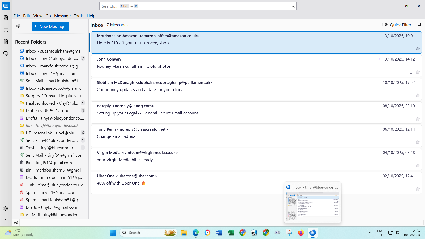The height and width of the screenshot is (239, 425).
Task: Open the Message menu
Action: point(62,16)
